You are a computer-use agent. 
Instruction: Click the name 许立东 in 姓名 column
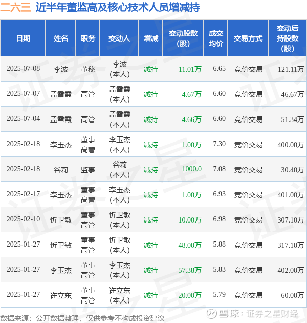[61, 295]
